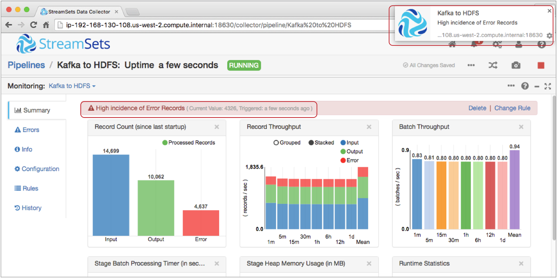Maximize the monitoring panel with expand icon
This screenshot has width=557, height=278.
[x=548, y=86]
